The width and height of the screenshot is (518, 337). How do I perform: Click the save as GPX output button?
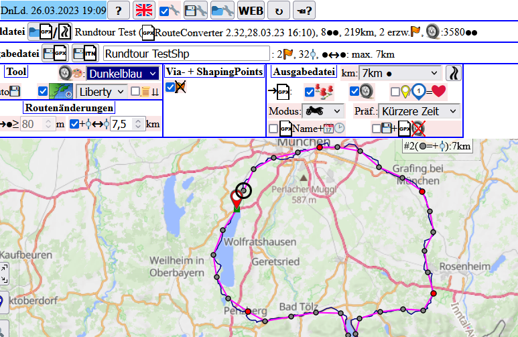pyautogui.click(x=55, y=53)
